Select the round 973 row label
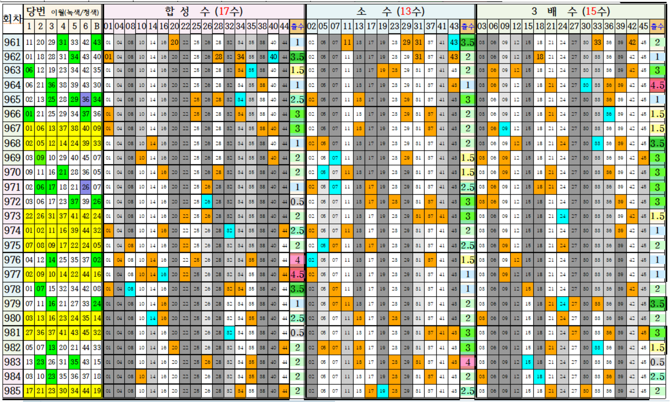The width and height of the screenshot is (670, 402). click(12, 216)
